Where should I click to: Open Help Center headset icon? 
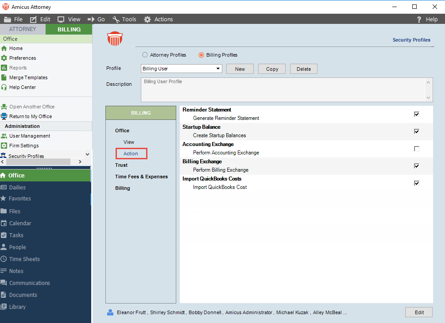click(x=4, y=87)
